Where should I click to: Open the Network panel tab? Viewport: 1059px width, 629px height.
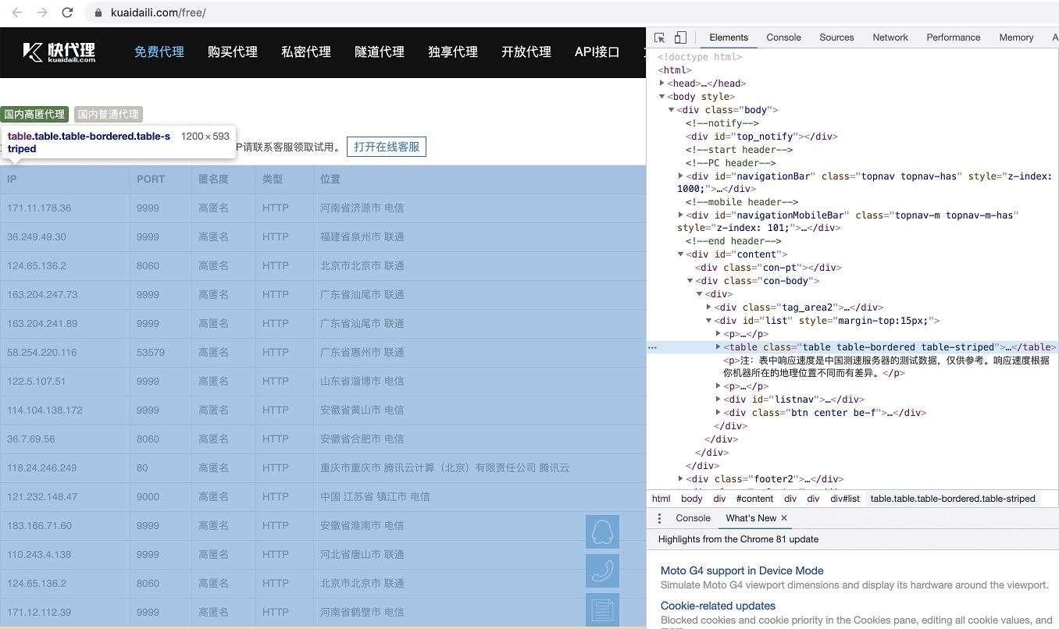pos(890,37)
